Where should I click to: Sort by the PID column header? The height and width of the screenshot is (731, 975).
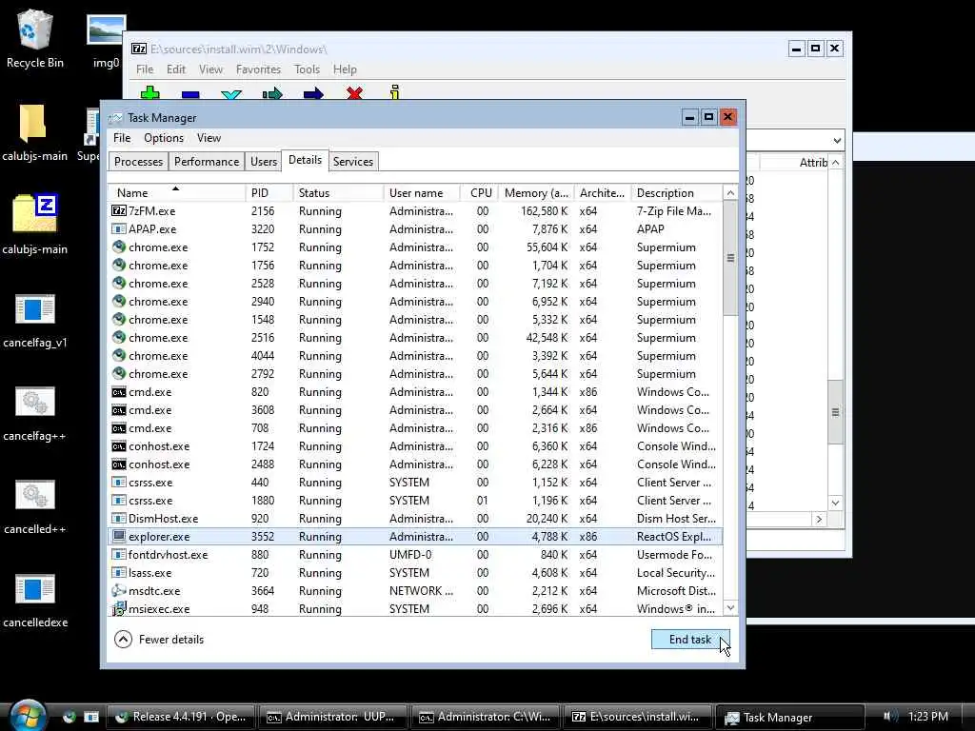pyautogui.click(x=269, y=192)
